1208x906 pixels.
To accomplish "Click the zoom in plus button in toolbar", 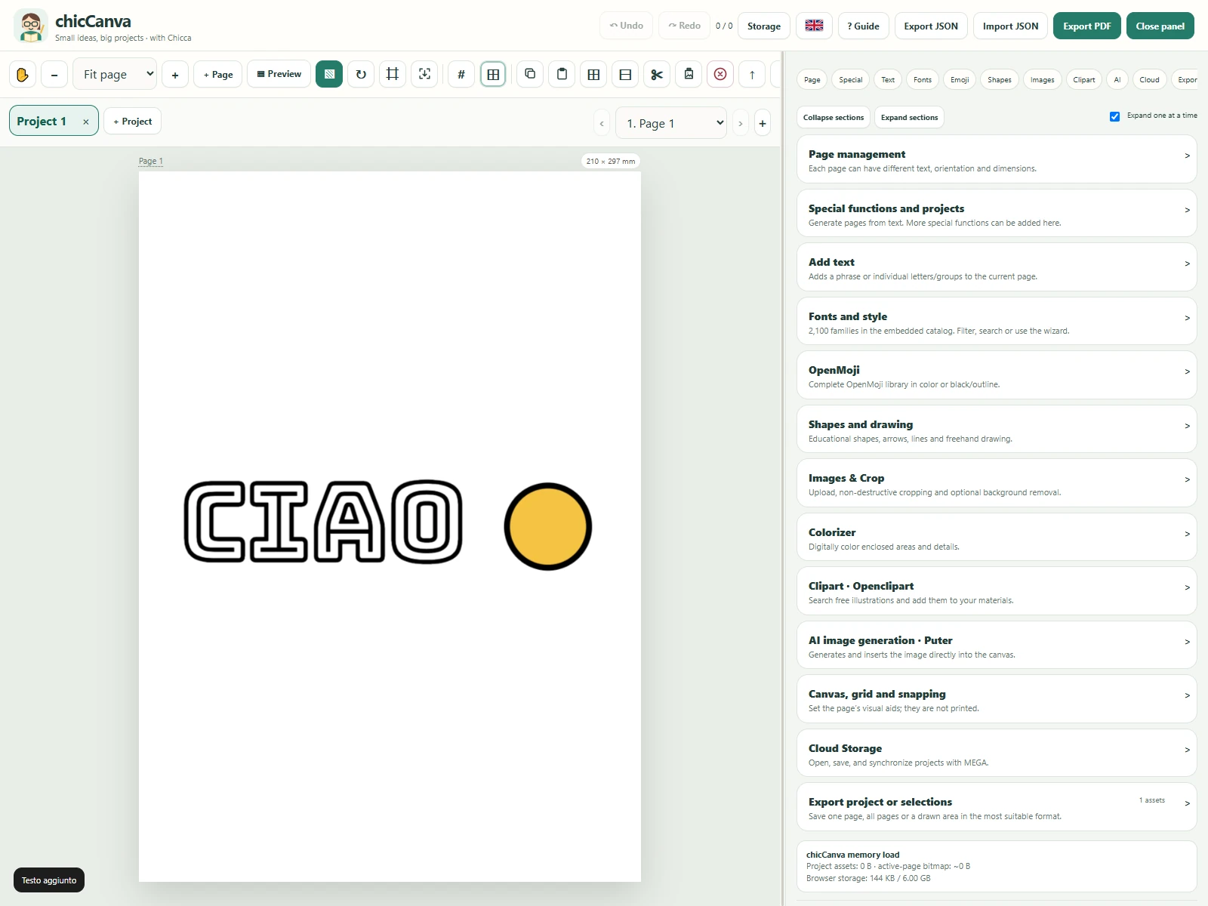I will (x=175, y=74).
